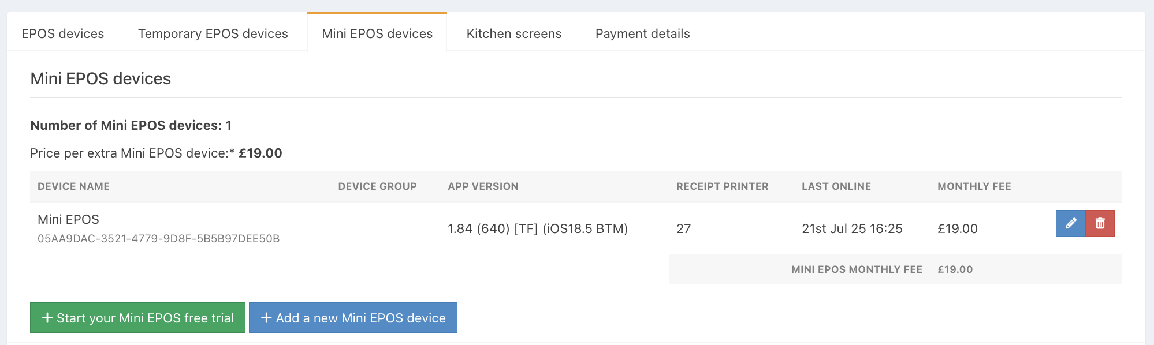Click plus icon on Add new device button

[266, 318]
